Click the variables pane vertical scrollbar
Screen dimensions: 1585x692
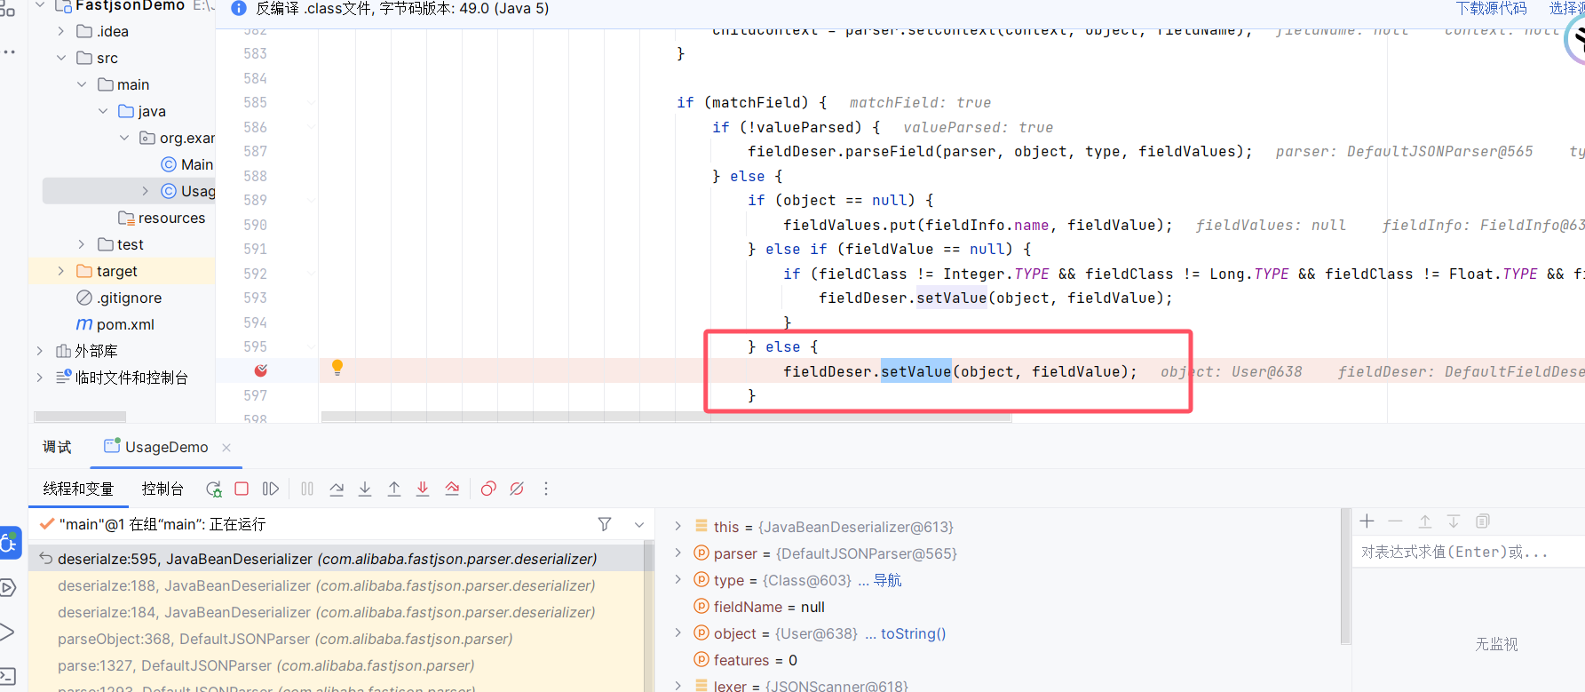click(x=1345, y=577)
